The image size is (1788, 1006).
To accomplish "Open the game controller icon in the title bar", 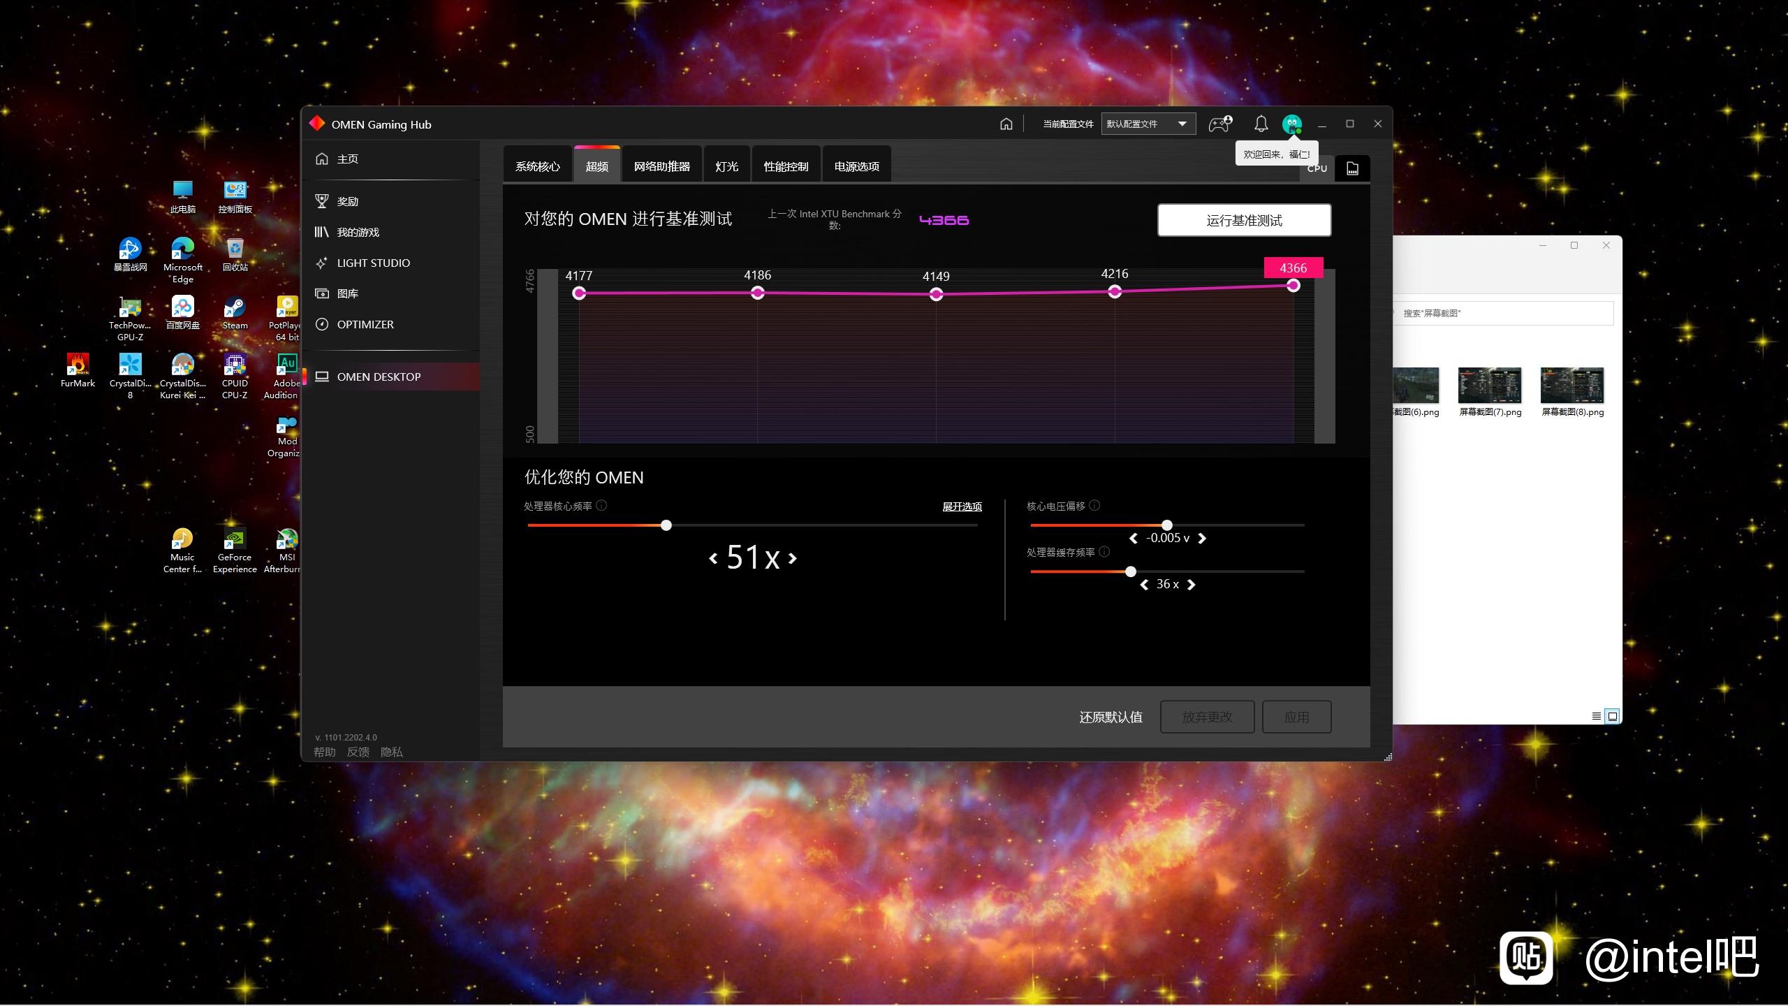I will tap(1220, 124).
